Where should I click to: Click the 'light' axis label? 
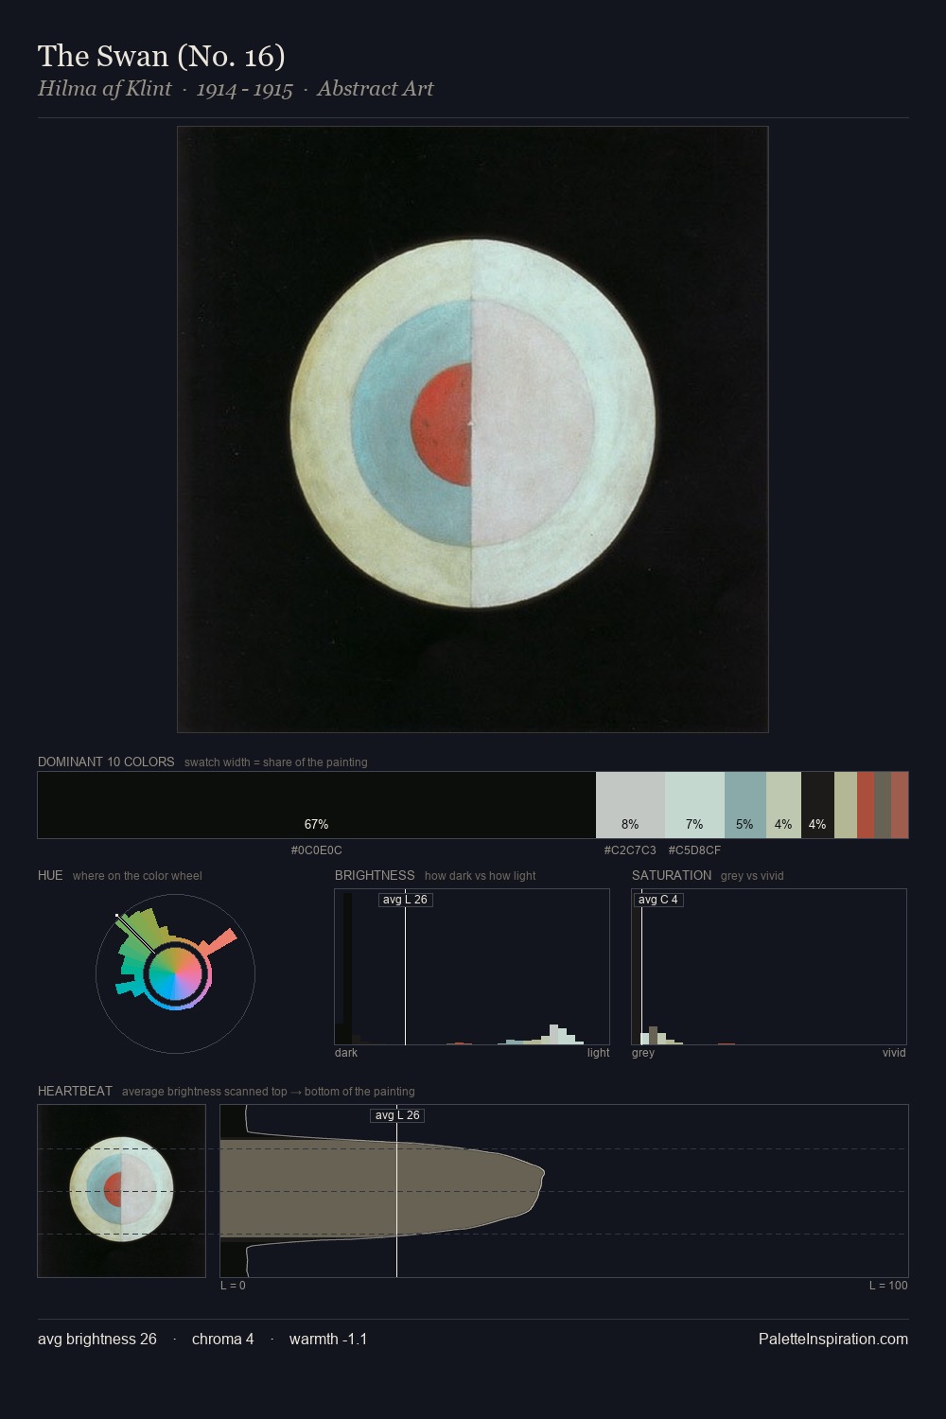point(598,1053)
